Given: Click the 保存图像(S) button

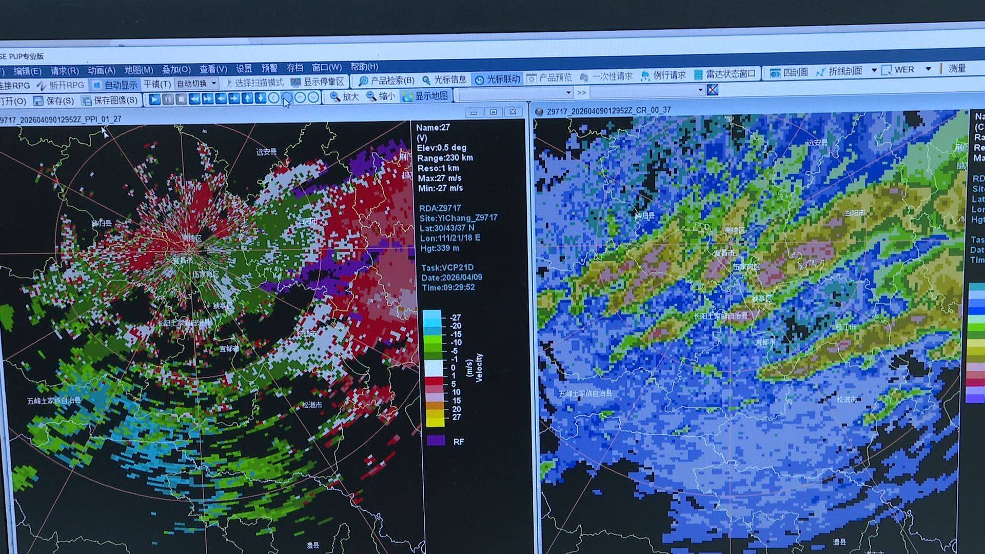Looking at the screenshot, I should click(110, 101).
